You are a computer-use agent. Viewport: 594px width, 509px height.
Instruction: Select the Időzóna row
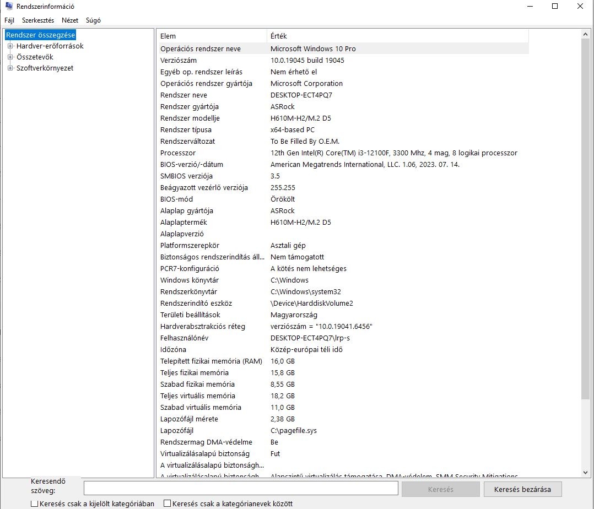(x=343, y=350)
